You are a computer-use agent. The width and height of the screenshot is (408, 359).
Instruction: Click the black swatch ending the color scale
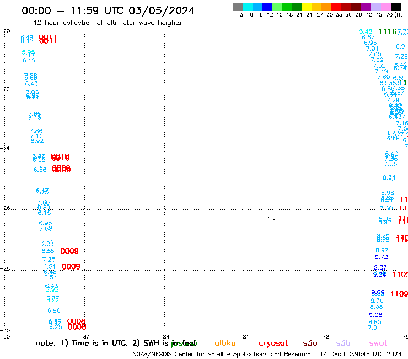(396, 7)
